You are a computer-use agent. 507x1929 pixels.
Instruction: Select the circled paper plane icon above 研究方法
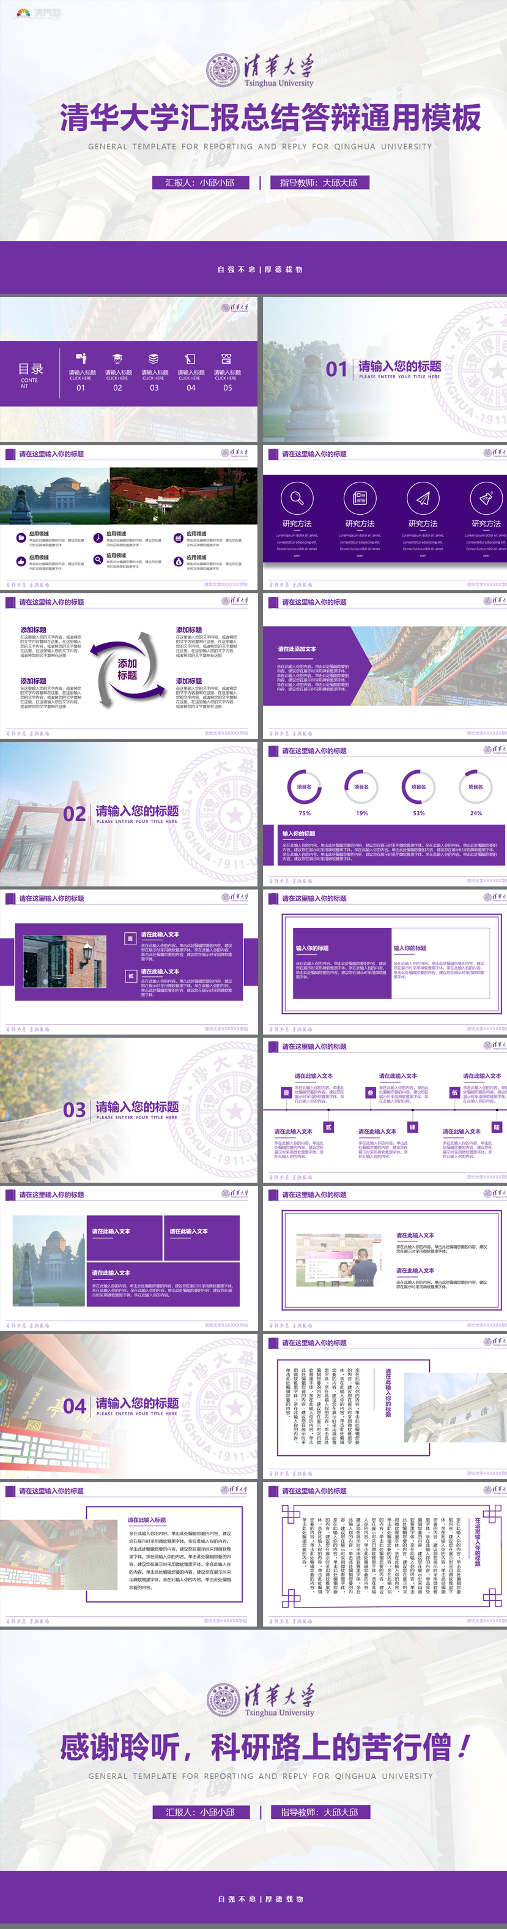423,498
